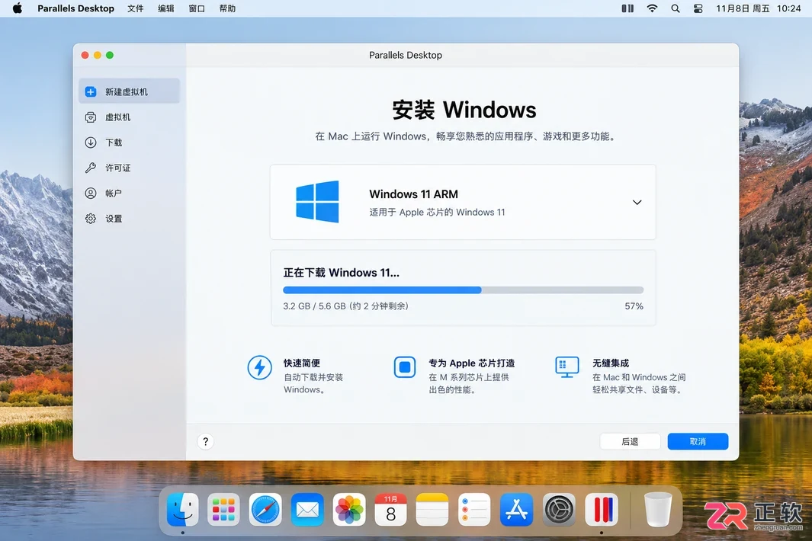Open help with the question mark button
The height and width of the screenshot is (541, 812).
tap(206, 442)
